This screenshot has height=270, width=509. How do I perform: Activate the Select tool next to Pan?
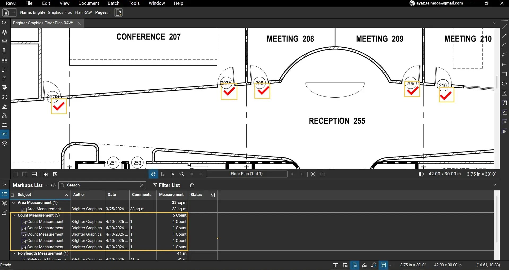163,174
